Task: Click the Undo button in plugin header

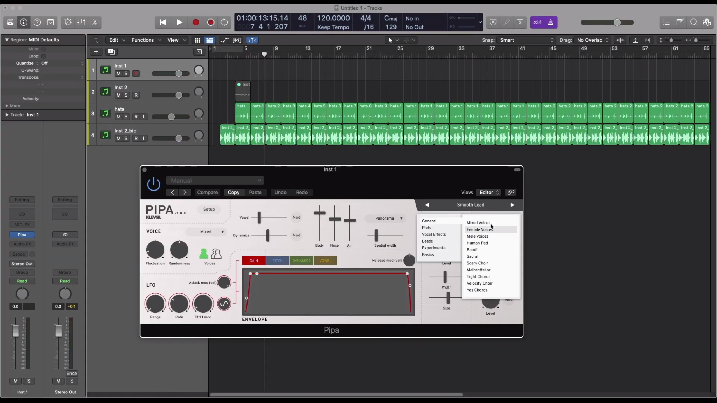Action: click(x=280, y=192)
